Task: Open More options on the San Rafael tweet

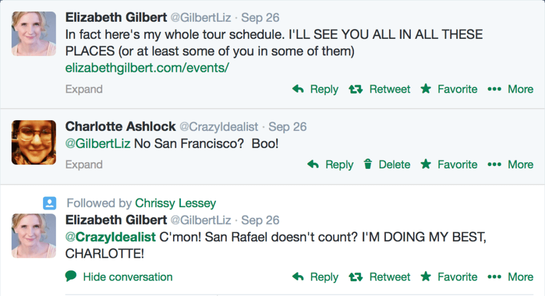Action: pyautogui.click(x=510, y=277)
